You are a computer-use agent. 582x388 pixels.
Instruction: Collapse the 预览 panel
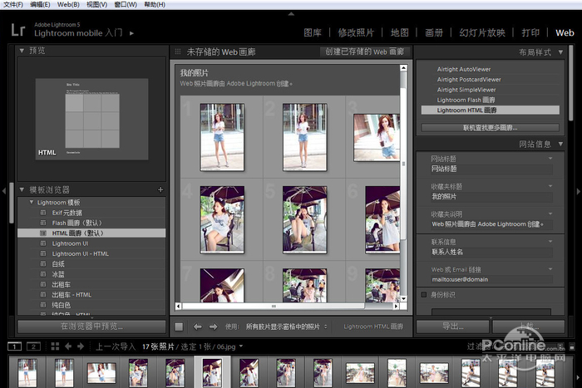point(22,51)
